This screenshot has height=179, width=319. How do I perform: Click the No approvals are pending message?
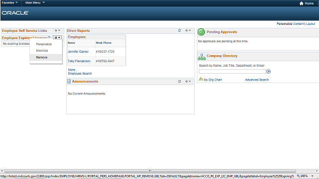223,41
